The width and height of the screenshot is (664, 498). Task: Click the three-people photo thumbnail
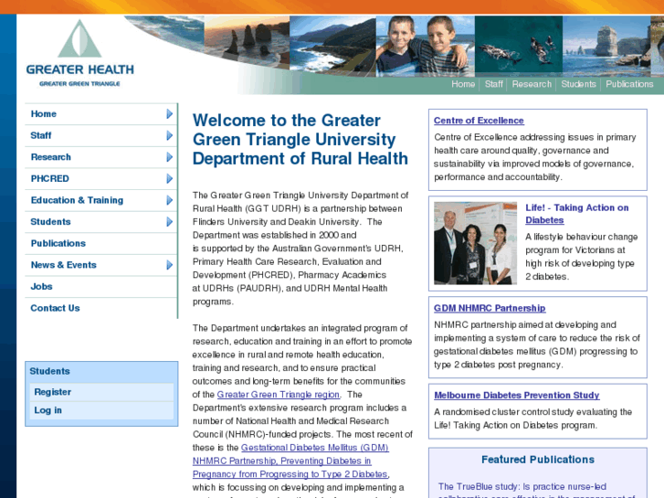475,243
